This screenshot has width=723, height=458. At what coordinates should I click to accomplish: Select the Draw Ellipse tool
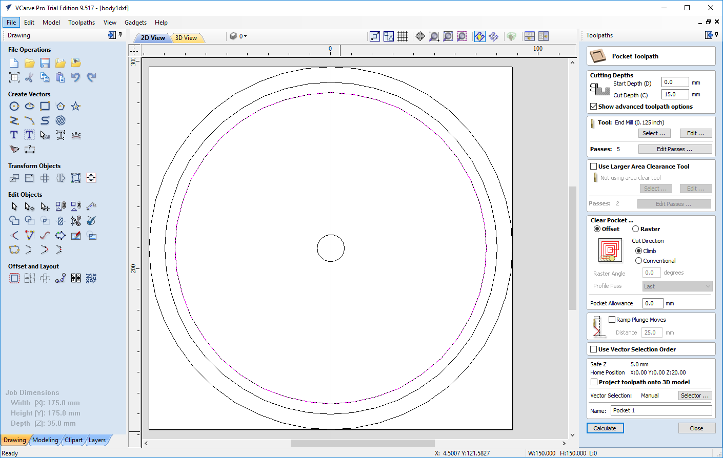(x=30, y=106)
